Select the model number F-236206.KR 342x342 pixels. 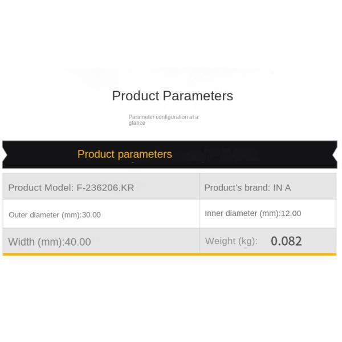click(x=105, y=188)
